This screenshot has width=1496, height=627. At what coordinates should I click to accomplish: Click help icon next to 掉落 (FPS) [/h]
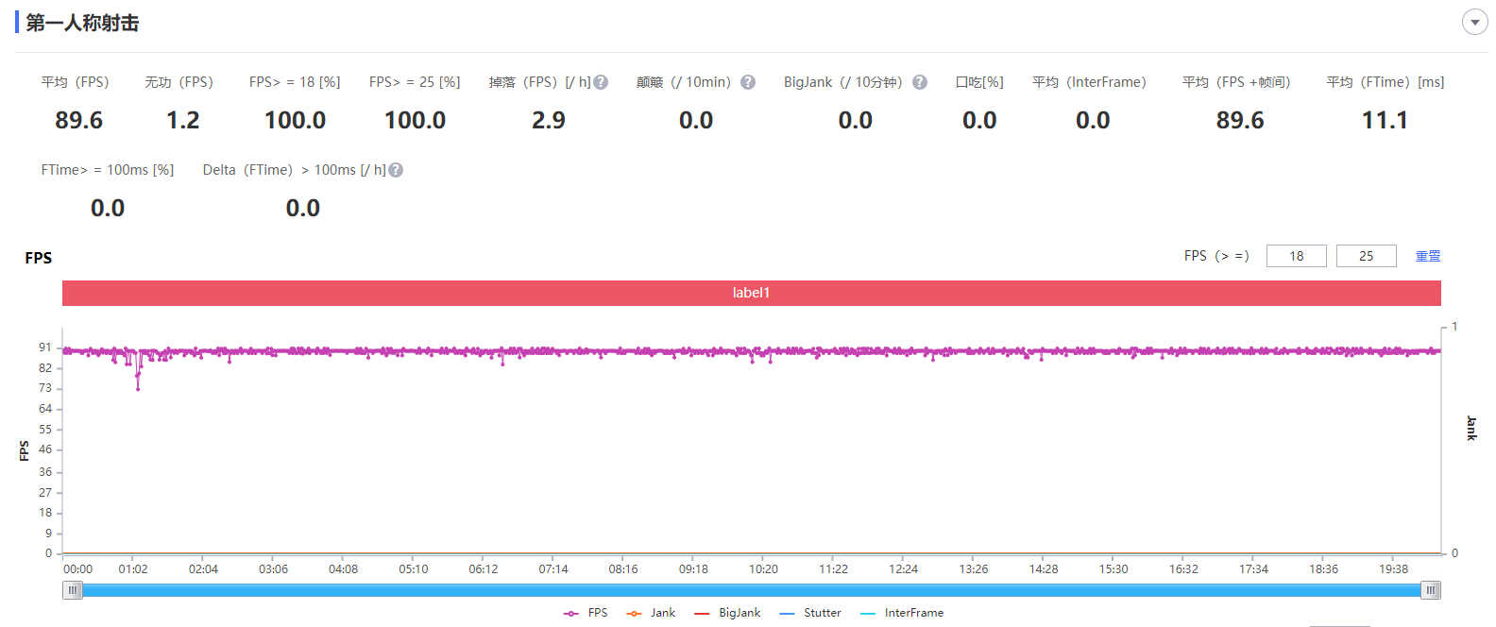click(601, 82)
